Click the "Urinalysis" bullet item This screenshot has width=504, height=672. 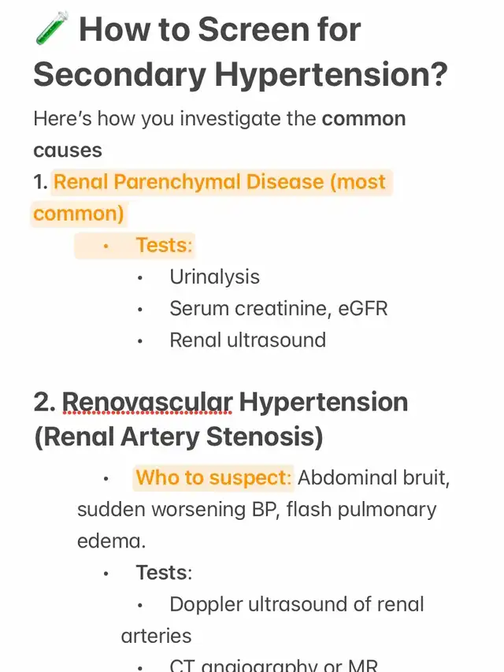214,277
